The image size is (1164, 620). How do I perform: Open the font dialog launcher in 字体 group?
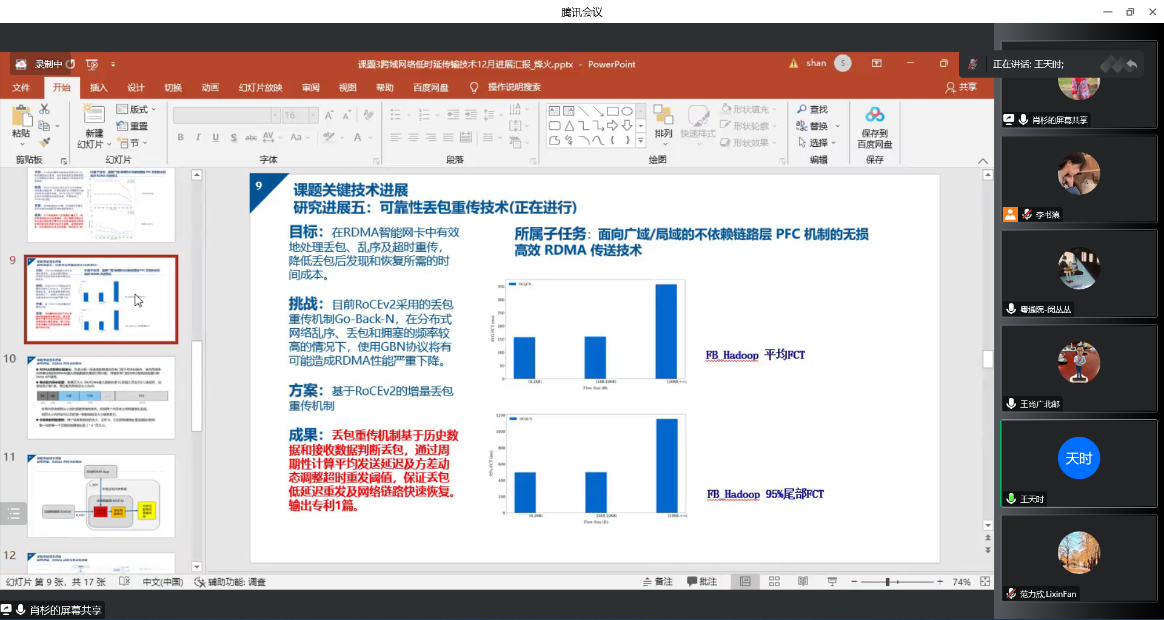tap(376, 161)
